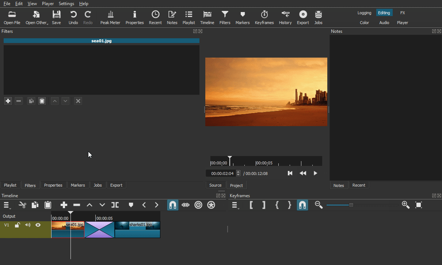Mute the V1 track
442x265 pixels.
(x=27, y=225)
